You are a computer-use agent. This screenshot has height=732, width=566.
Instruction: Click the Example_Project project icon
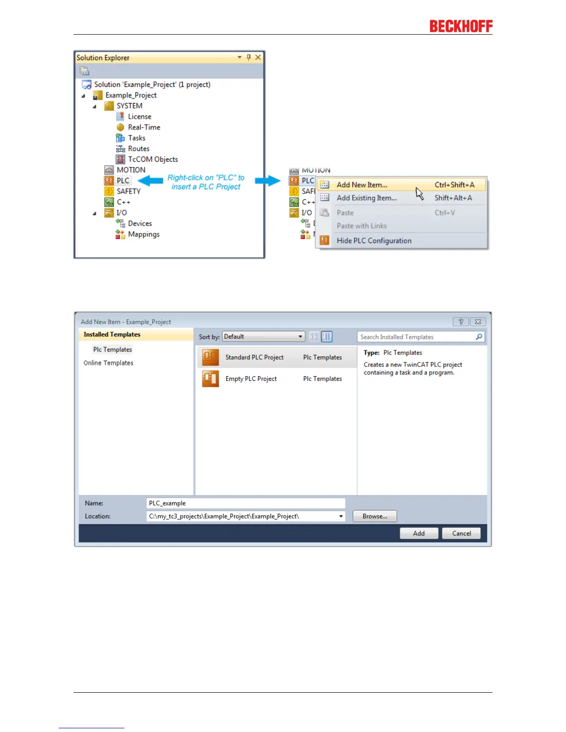98,95
